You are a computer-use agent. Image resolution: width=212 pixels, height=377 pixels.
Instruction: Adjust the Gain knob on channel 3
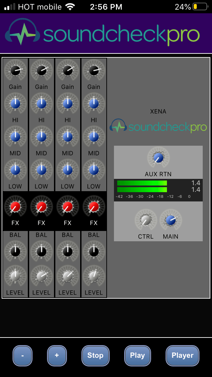click(x=68, y=70)
